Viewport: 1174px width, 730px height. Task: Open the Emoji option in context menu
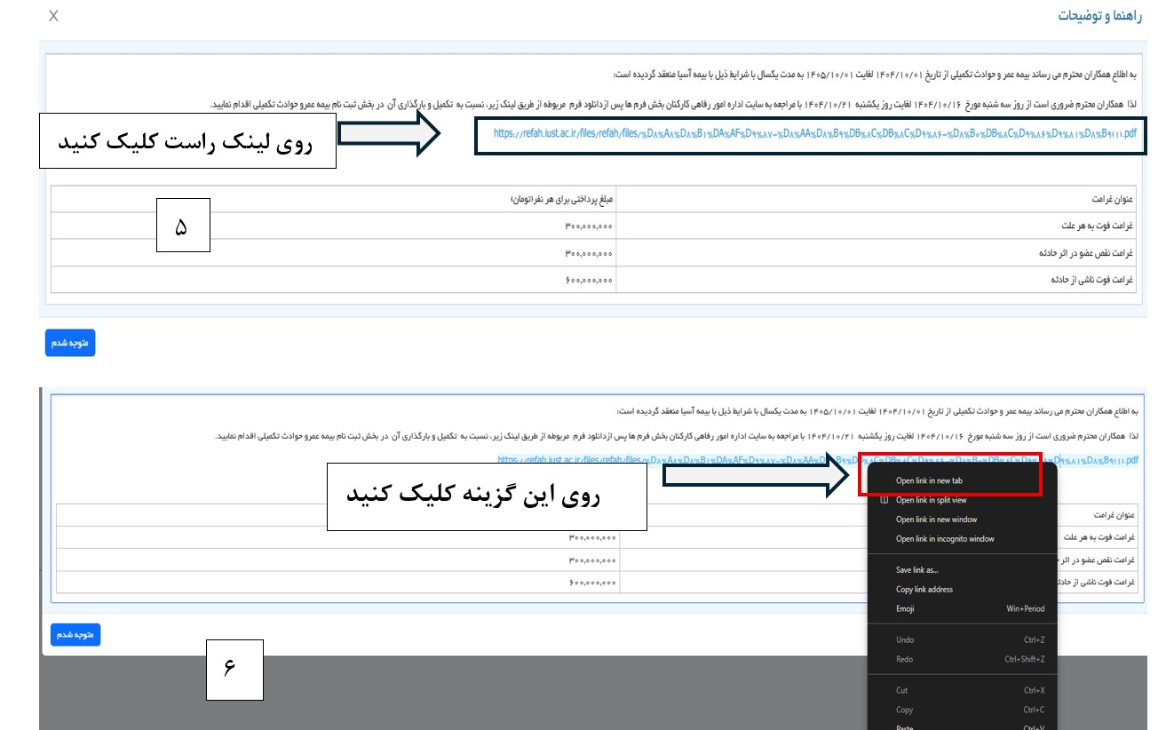(x=905, y=609)
